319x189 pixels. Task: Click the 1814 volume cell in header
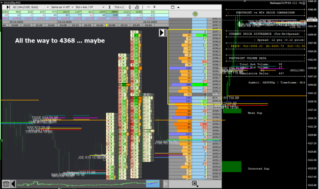[x=63, y=12]
